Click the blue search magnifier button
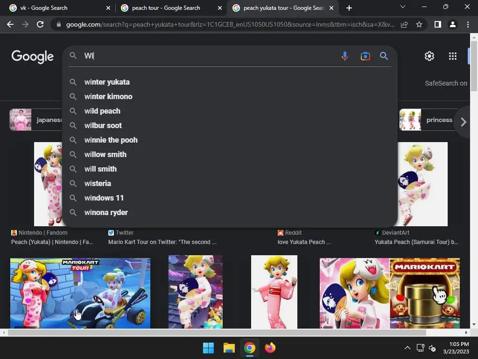478x359 pixels. click(x=384, y=56)
